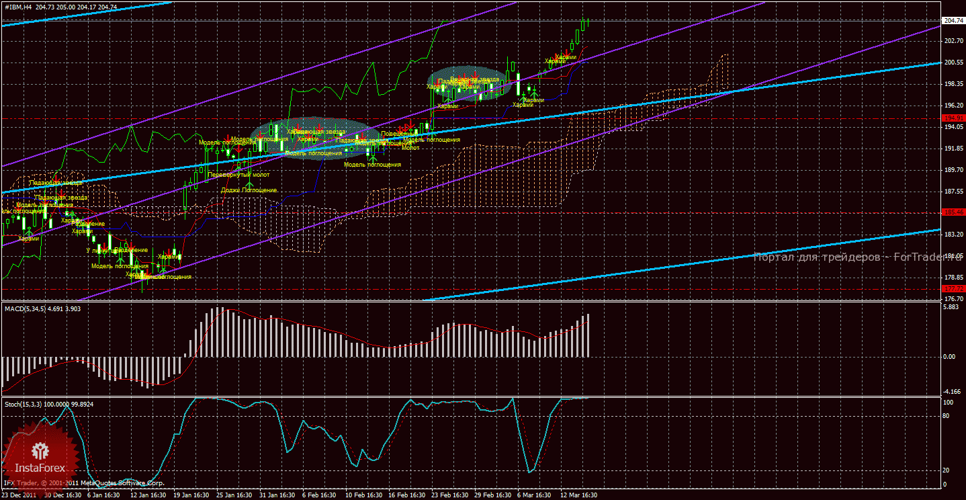The height and width of the screenshot is (500, 966).
Task: Click the 178.85 price axis value
Action: (x=953, y=278)
